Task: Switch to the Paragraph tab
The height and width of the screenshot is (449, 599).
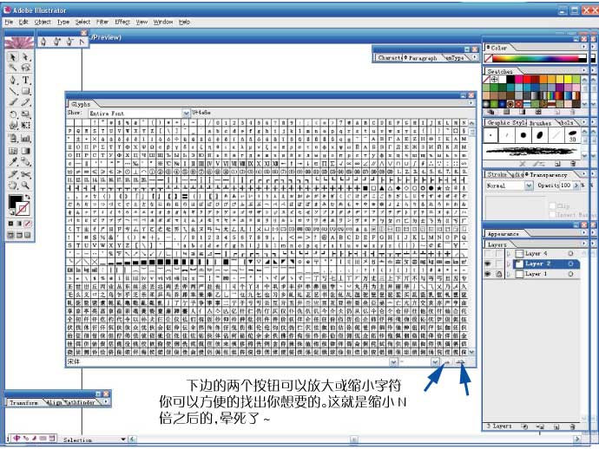Action: [x=423, y=58]
